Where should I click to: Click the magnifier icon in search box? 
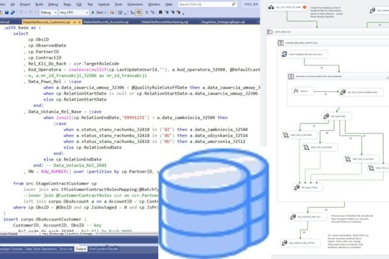tap(233, 5)
